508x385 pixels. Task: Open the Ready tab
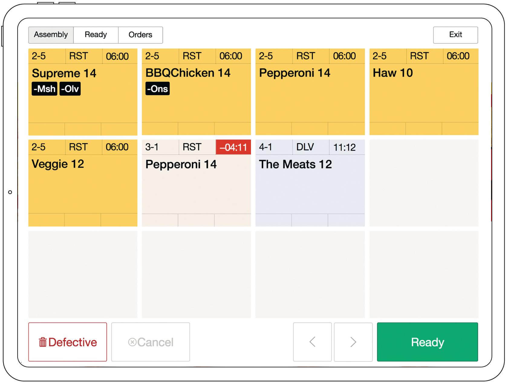[96, 35]
